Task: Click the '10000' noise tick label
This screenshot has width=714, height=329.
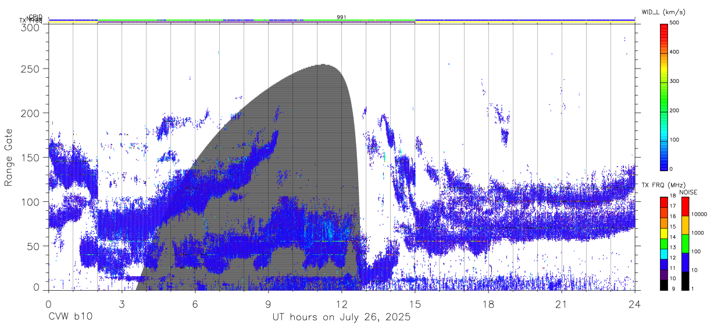Action: [699, 215]
